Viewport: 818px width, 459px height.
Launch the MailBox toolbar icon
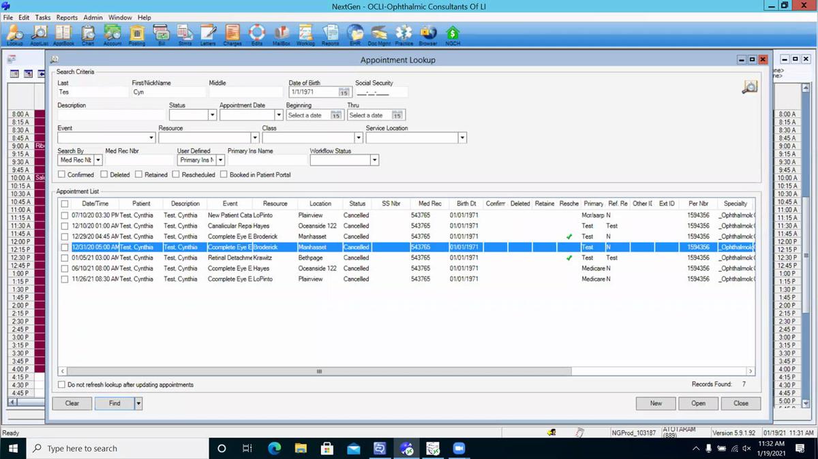[282, 33]
